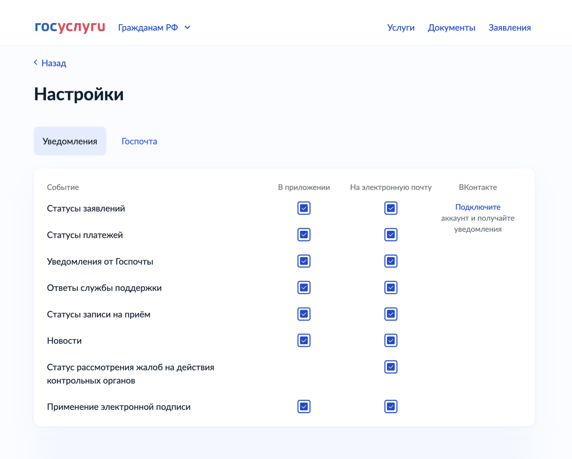Screen dimensions: 572x459
Task: Disable email notifications for Статусы заявлений
Action: [x=391, y=208]
